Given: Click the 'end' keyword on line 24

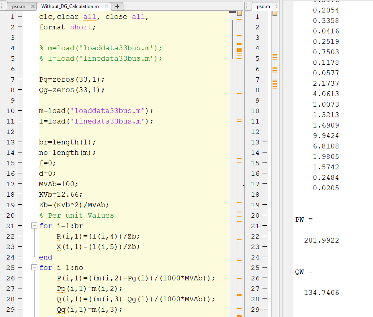Looking at the screenshot, I should pos(46,257).
